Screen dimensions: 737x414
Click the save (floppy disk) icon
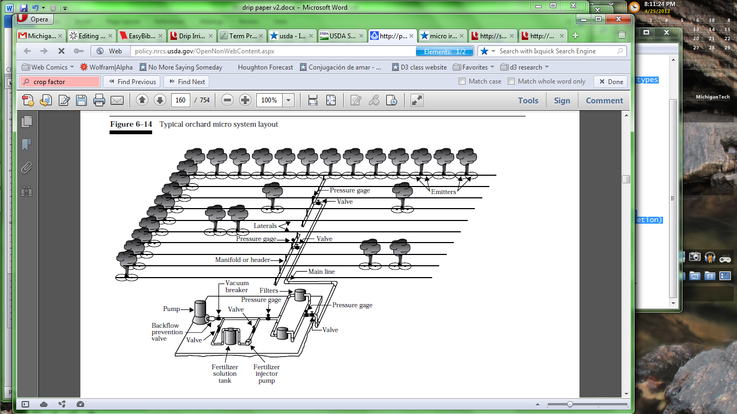pyautogui.click(x=81, y=100)
